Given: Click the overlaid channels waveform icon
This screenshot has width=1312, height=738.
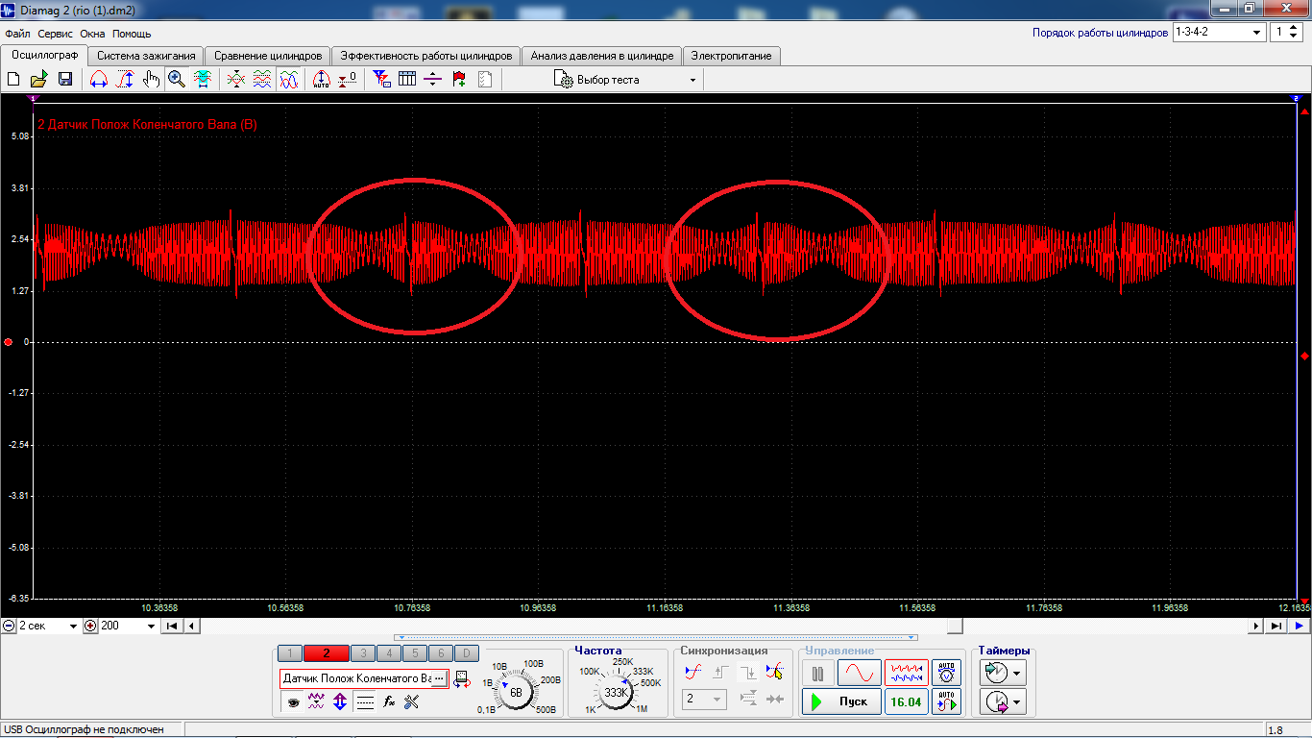Looking at the screenshot, I should click(235, 80).
